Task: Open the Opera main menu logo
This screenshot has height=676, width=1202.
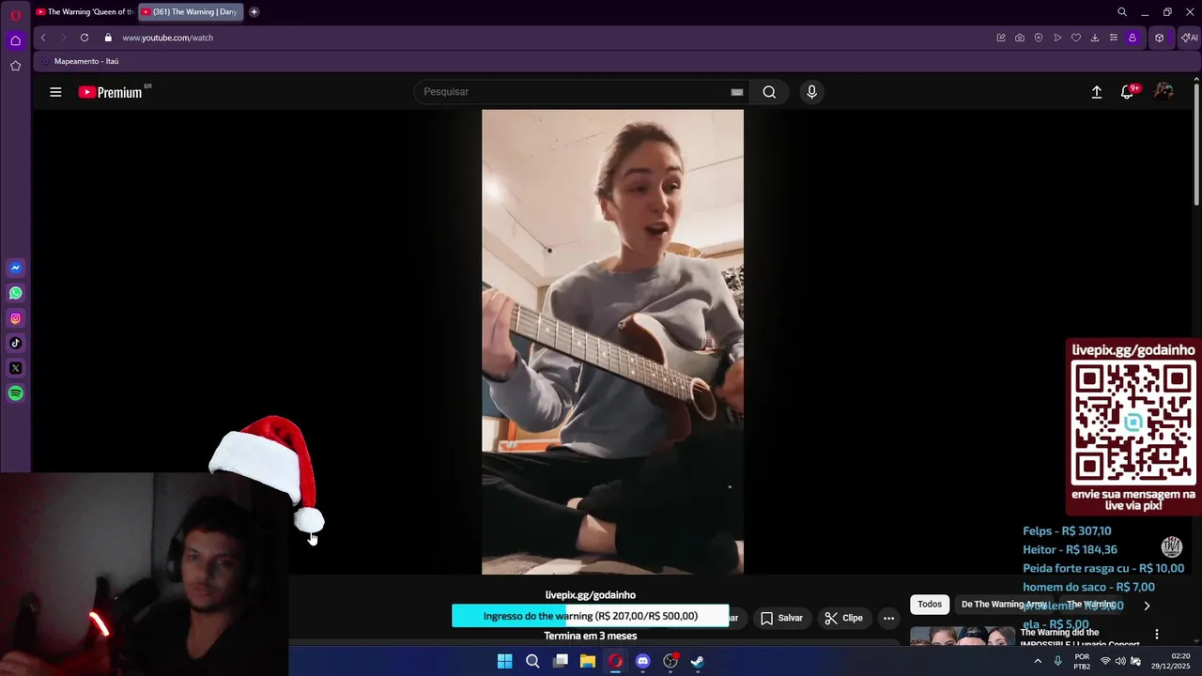Action: (15, 15)
